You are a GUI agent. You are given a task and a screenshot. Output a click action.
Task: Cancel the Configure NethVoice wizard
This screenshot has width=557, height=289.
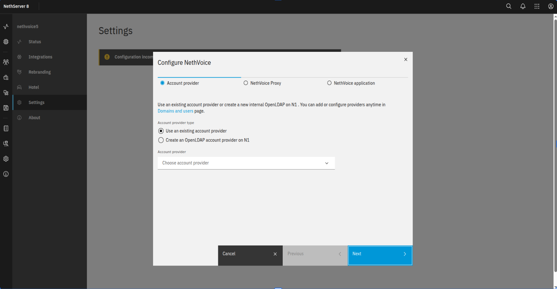tap(250, 254)
